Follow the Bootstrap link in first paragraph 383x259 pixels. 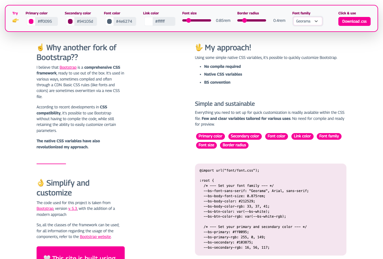click(68, 67)
